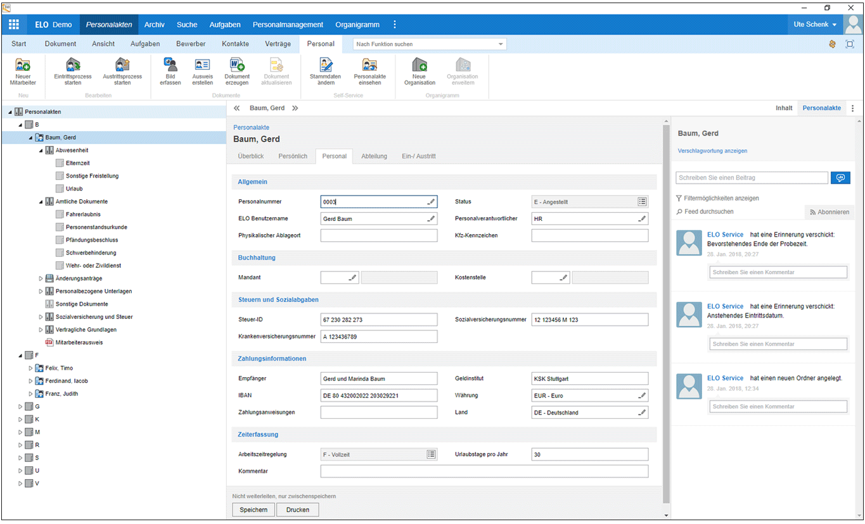Expand Felix, Timo tree node
865x524 pixels.
point(30,368)
